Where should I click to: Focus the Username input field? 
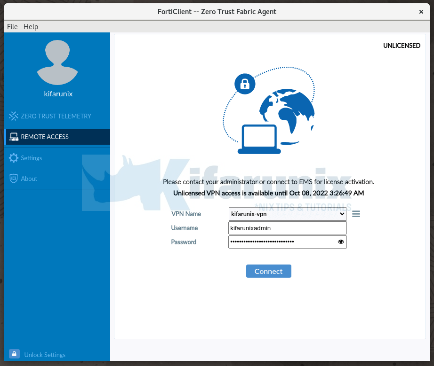tap(288, 228)
